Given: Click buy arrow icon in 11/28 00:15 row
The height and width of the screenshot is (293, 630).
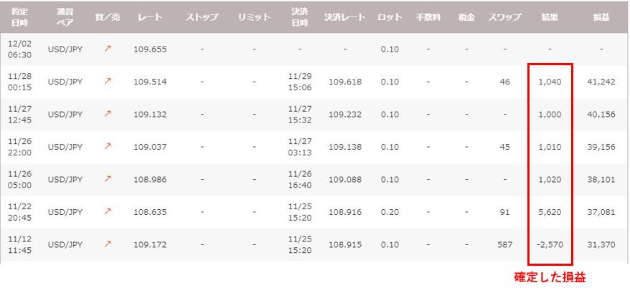Looking at the screenshot, I should tap(108, 82).
